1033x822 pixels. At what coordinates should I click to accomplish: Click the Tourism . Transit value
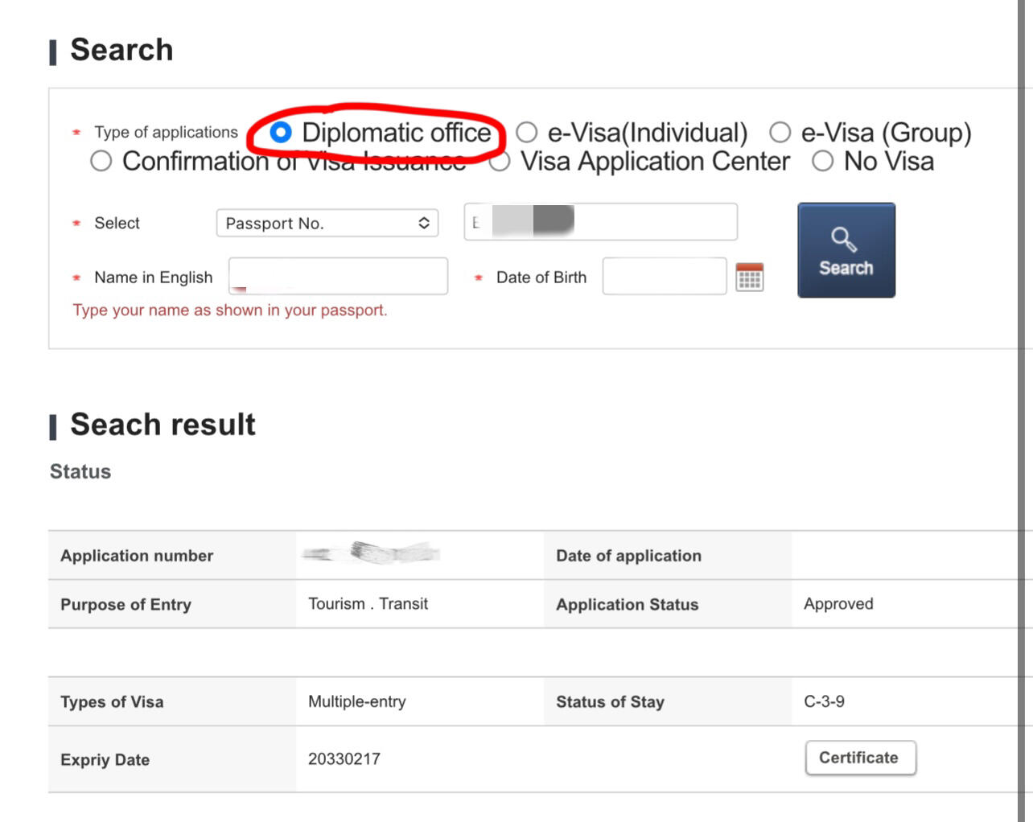[x=368, y=604]
